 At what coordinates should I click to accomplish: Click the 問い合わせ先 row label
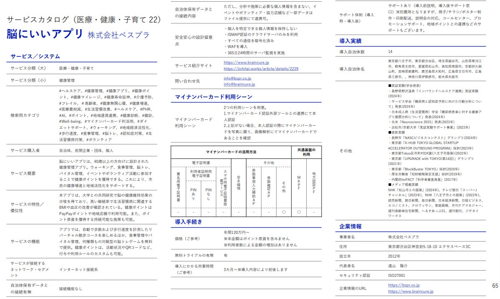pos(187,81)
